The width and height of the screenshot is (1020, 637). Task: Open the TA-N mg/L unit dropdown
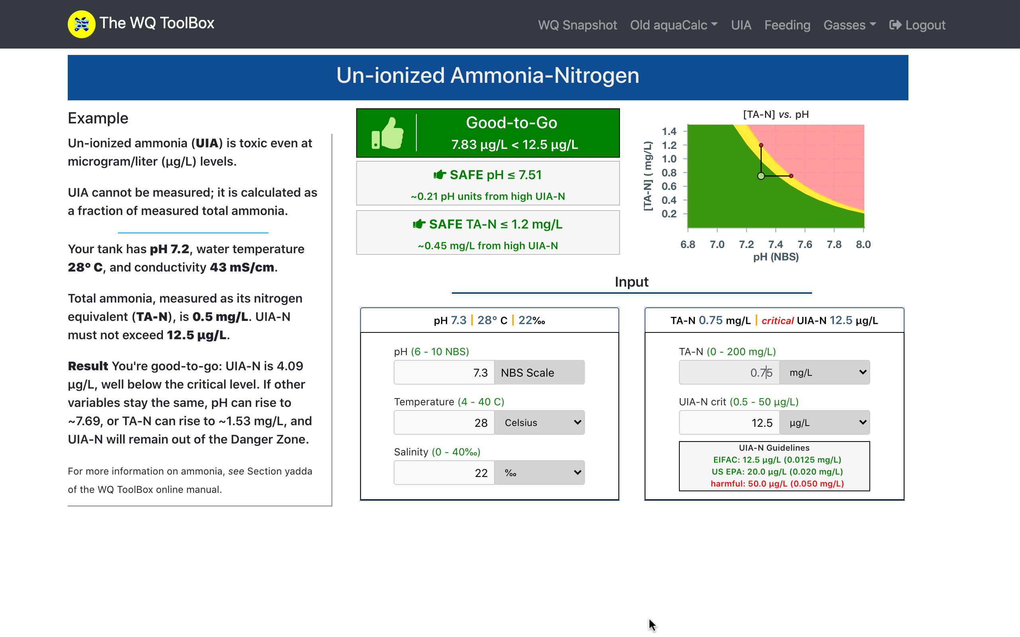pyautogui.click(x=824, y=372)
